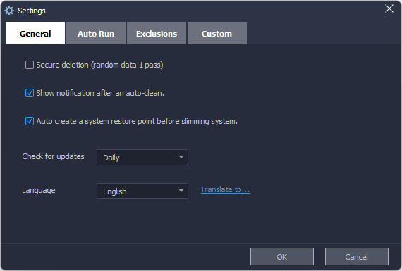Image resolution: width=402 pixels, height=271 pixels.
Task: Click the Check for updates label
Action: (x=53, y=156)
